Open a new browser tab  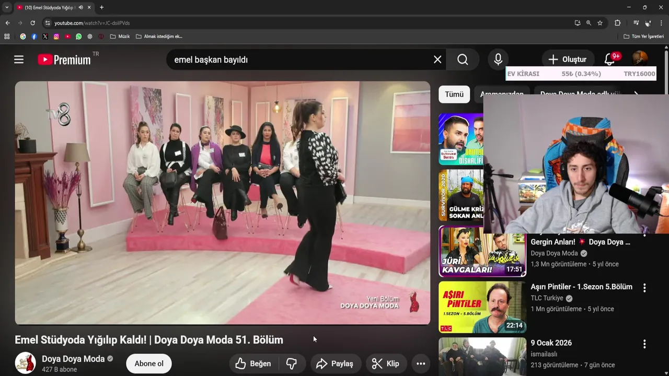coord(101,7)
